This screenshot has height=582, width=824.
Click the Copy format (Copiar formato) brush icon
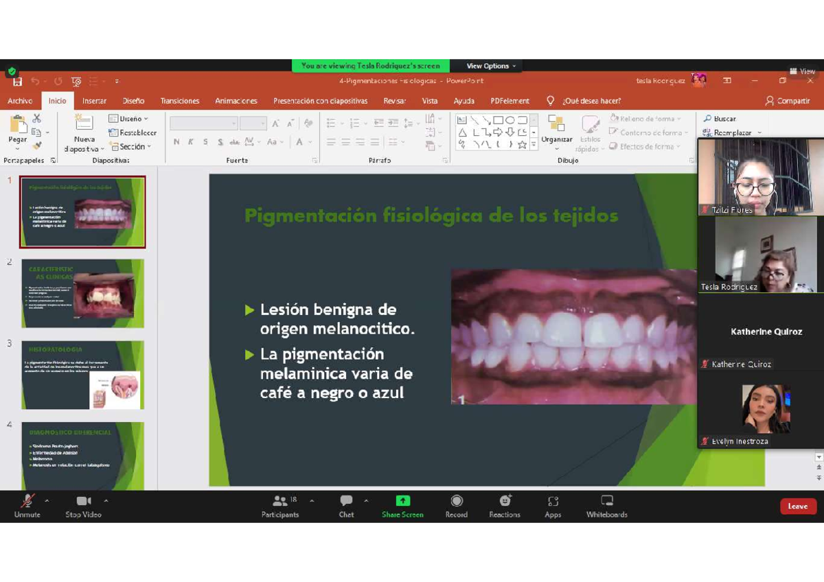[x=37, y=145]
